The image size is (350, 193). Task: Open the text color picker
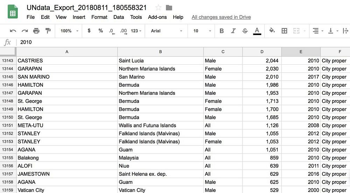click(x=257, y=31)
